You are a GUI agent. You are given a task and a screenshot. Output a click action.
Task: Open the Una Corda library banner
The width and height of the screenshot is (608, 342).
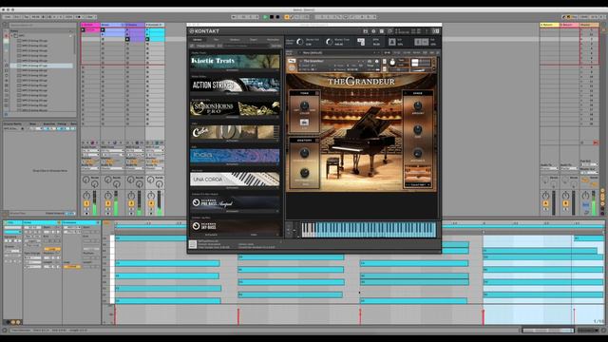pyautogui.click(x=235, y=180)
